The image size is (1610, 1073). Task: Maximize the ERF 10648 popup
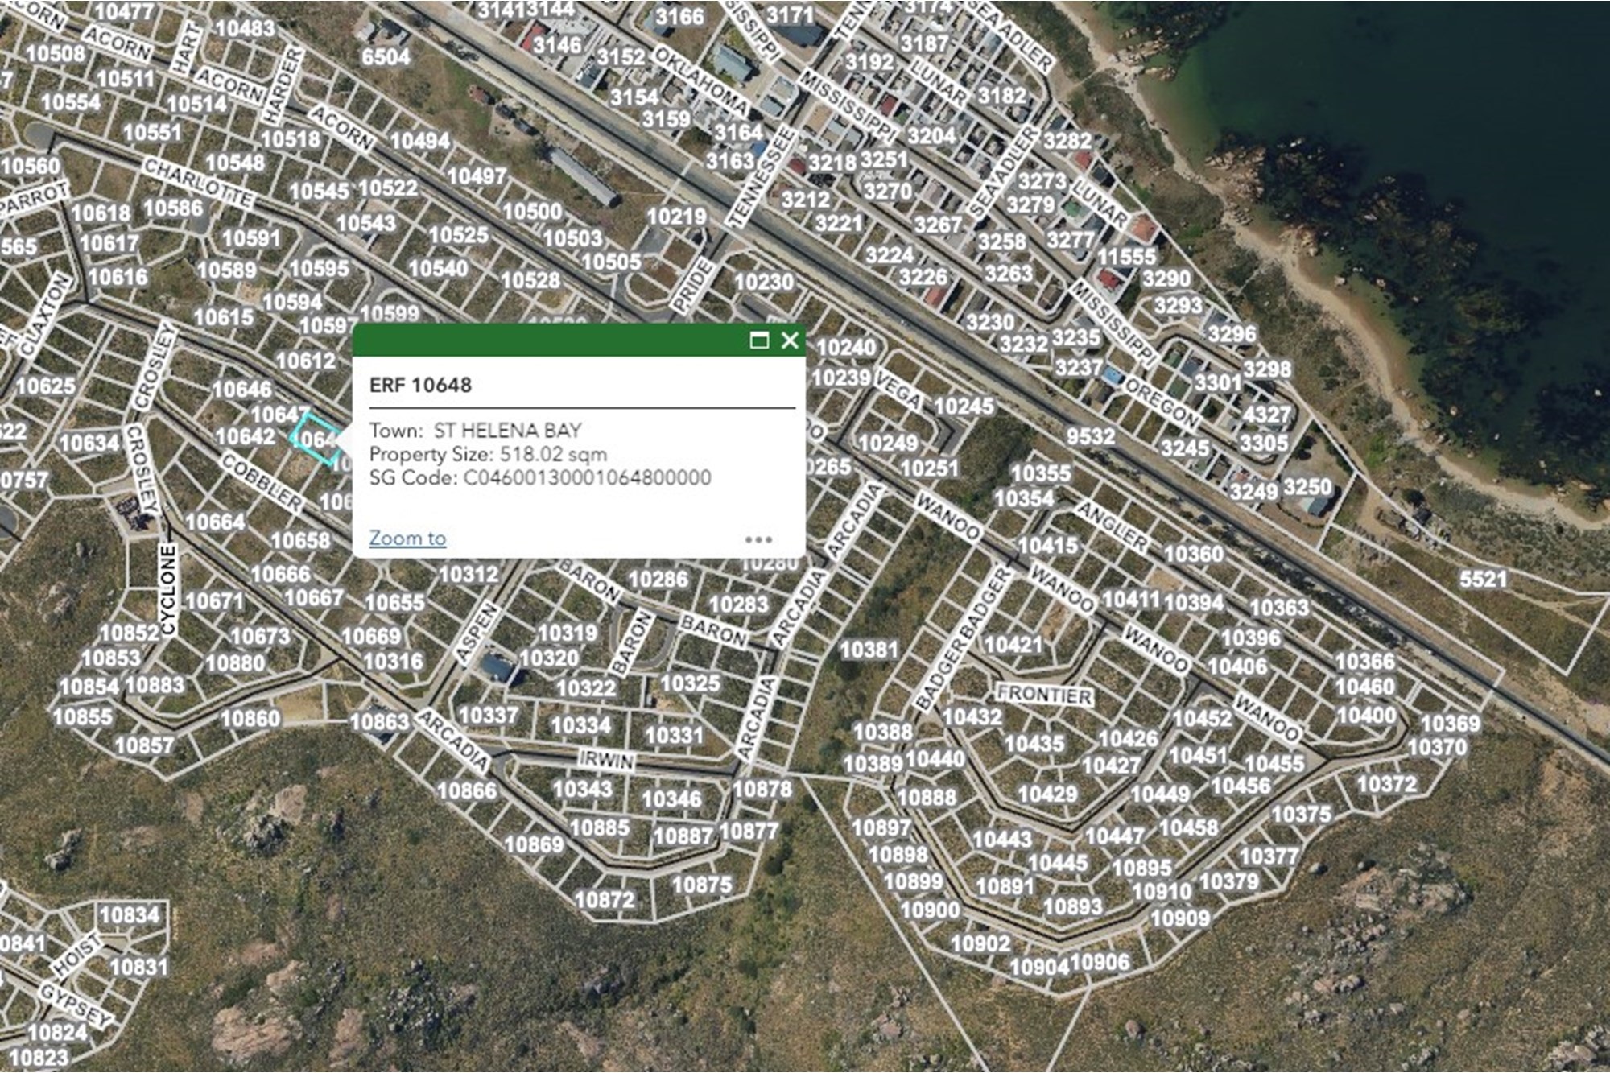click(x=759, y=340)
